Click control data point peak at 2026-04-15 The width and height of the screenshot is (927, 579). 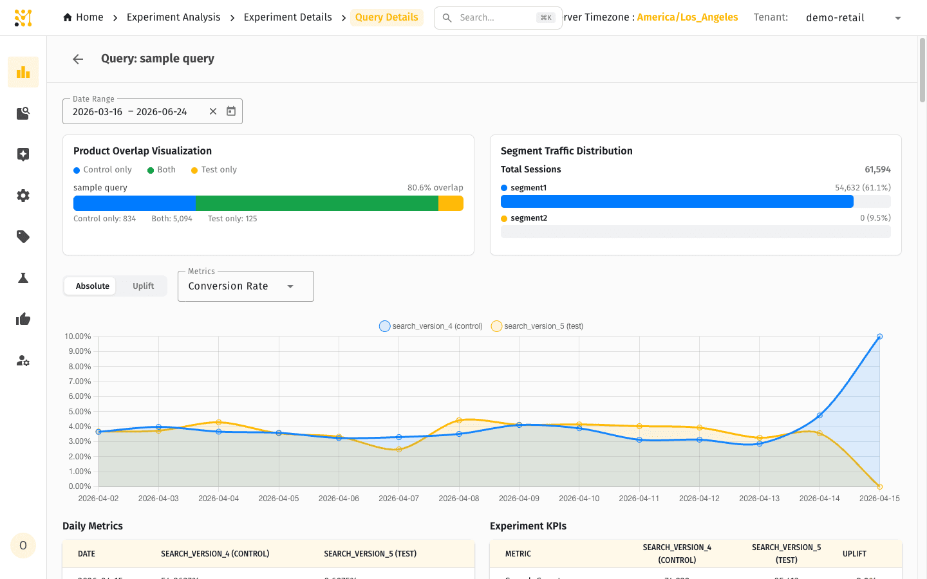pyautogui.click(x=879, y=336)
